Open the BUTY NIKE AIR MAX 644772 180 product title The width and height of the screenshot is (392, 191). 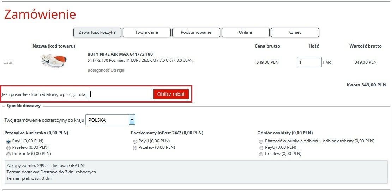point(120,54)
